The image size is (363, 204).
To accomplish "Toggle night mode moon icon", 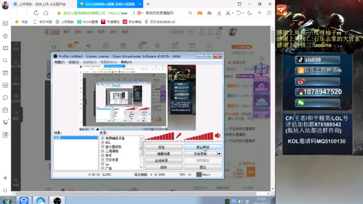I will tap(250, 13).
